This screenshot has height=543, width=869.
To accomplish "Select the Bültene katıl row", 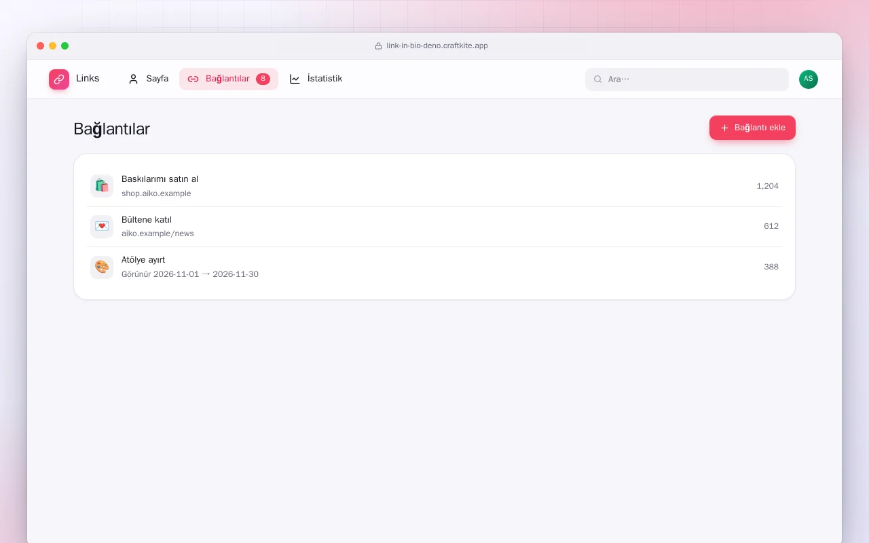I will (x=434, y=226).
